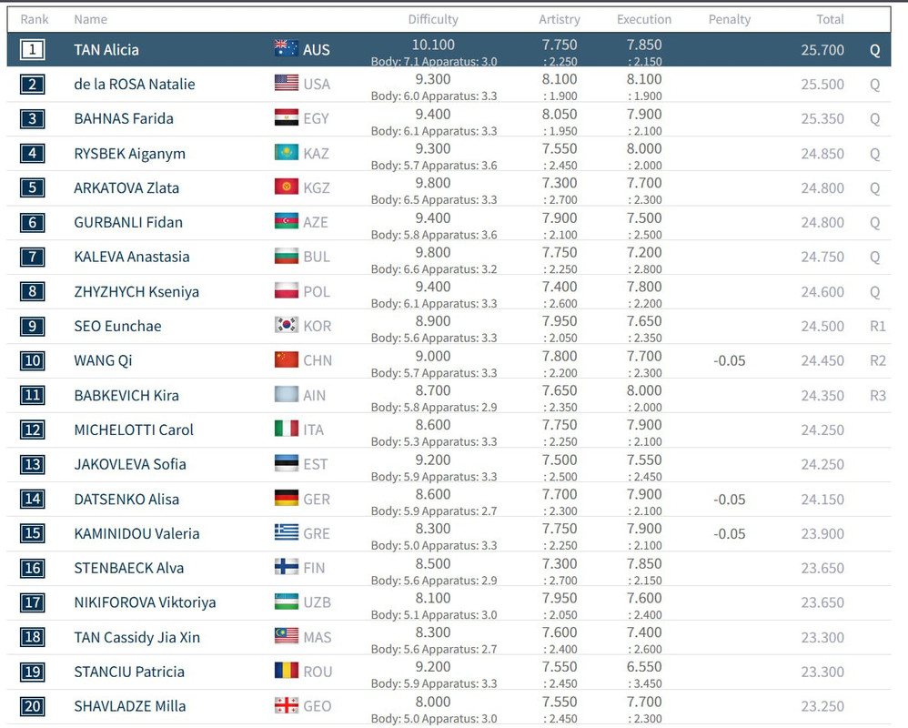908x728 pixels.
Task: Click the Romania flag next to ROU
Action: click(x=286, y=671)
